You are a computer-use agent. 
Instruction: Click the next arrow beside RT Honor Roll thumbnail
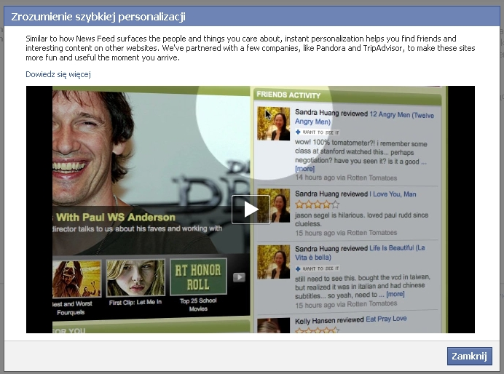(239, 277)
